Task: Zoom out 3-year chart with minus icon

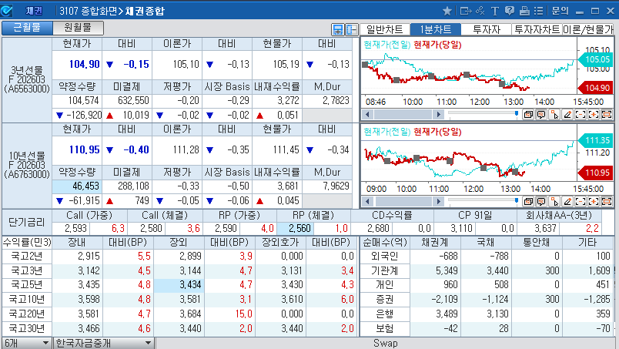Action: pyautogui.click(x=581, y=115)
